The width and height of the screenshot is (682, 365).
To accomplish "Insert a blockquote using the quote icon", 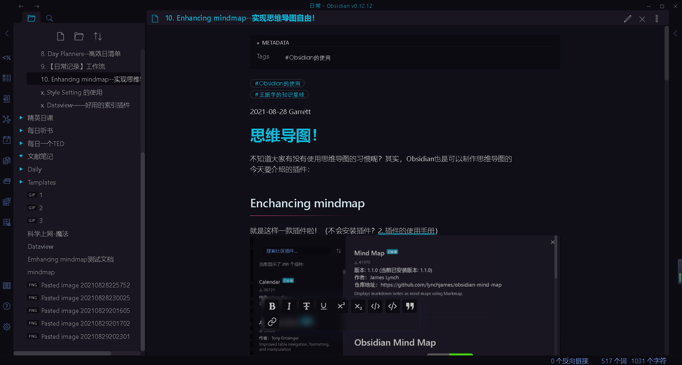I will pyautogui.click(x=409, y=306).
